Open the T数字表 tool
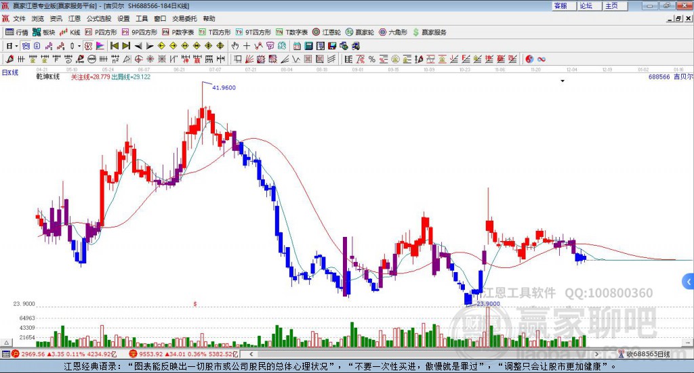Screen dimensions: 694x373 pyautogui.click(x=291, y=32)
